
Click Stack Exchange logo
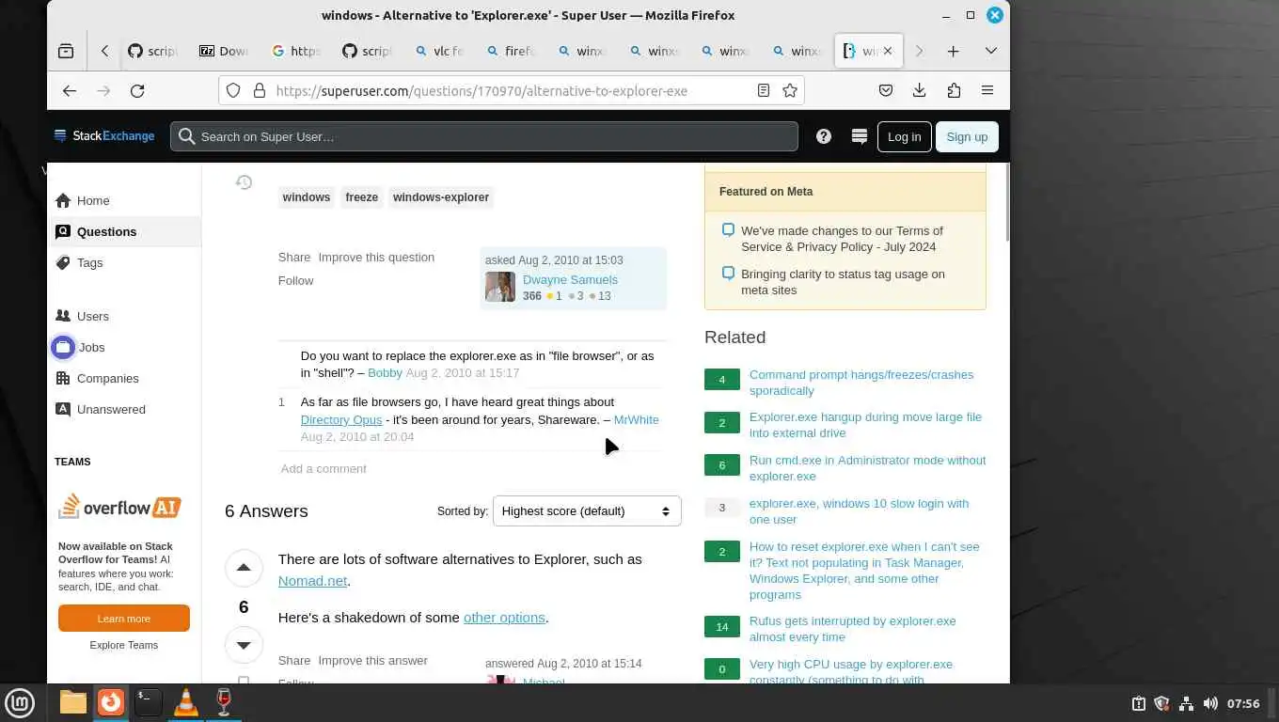[x=104, y=136]
